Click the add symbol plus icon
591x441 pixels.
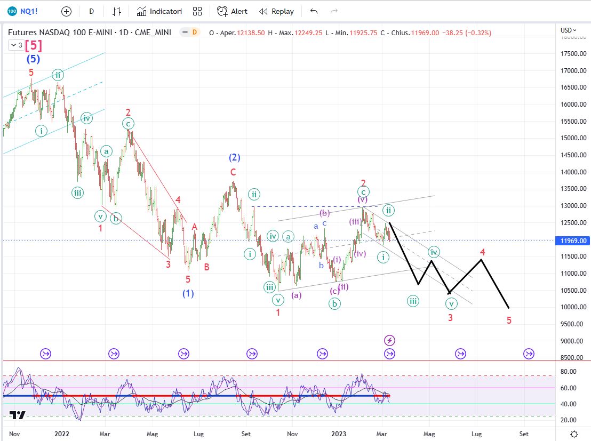[66, 11]
